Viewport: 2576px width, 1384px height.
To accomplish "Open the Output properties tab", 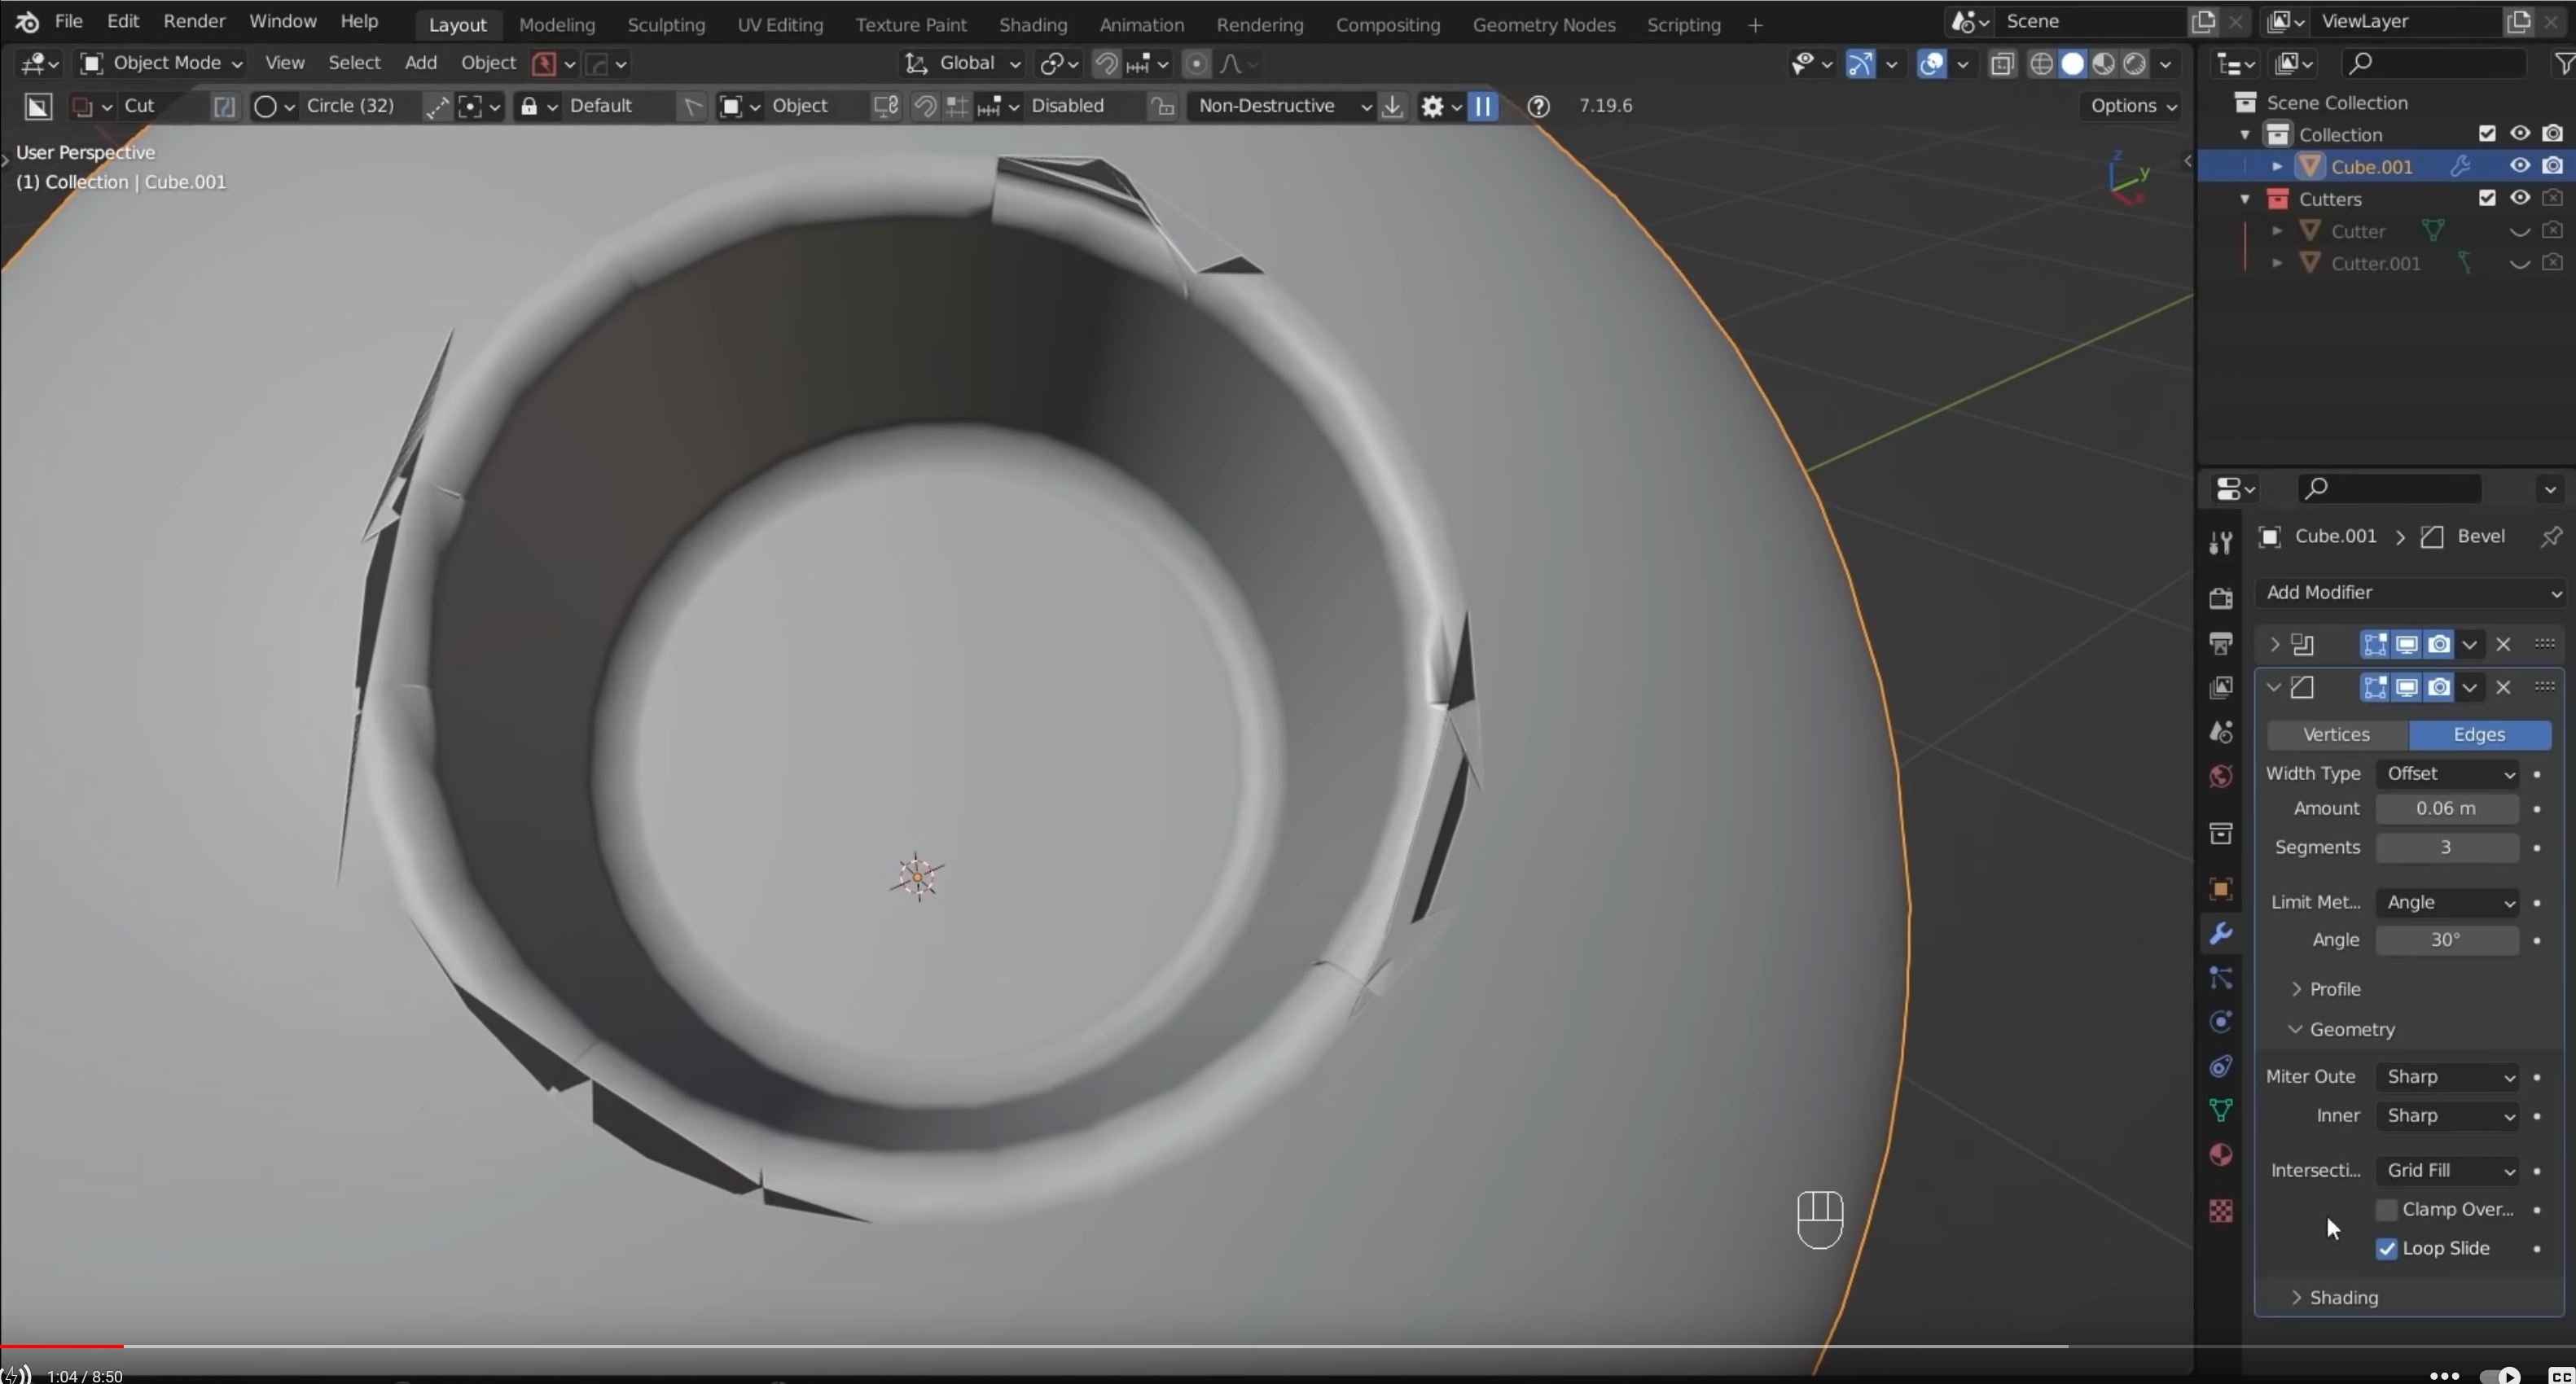I will click(x=2220, y=642).
